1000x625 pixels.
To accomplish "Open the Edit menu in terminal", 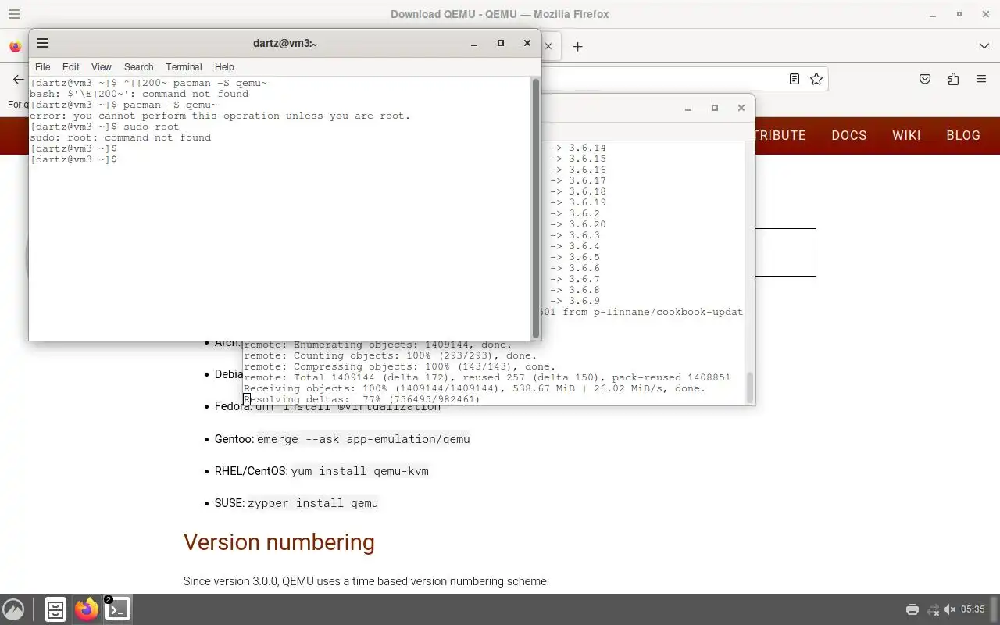I will 70,67.
